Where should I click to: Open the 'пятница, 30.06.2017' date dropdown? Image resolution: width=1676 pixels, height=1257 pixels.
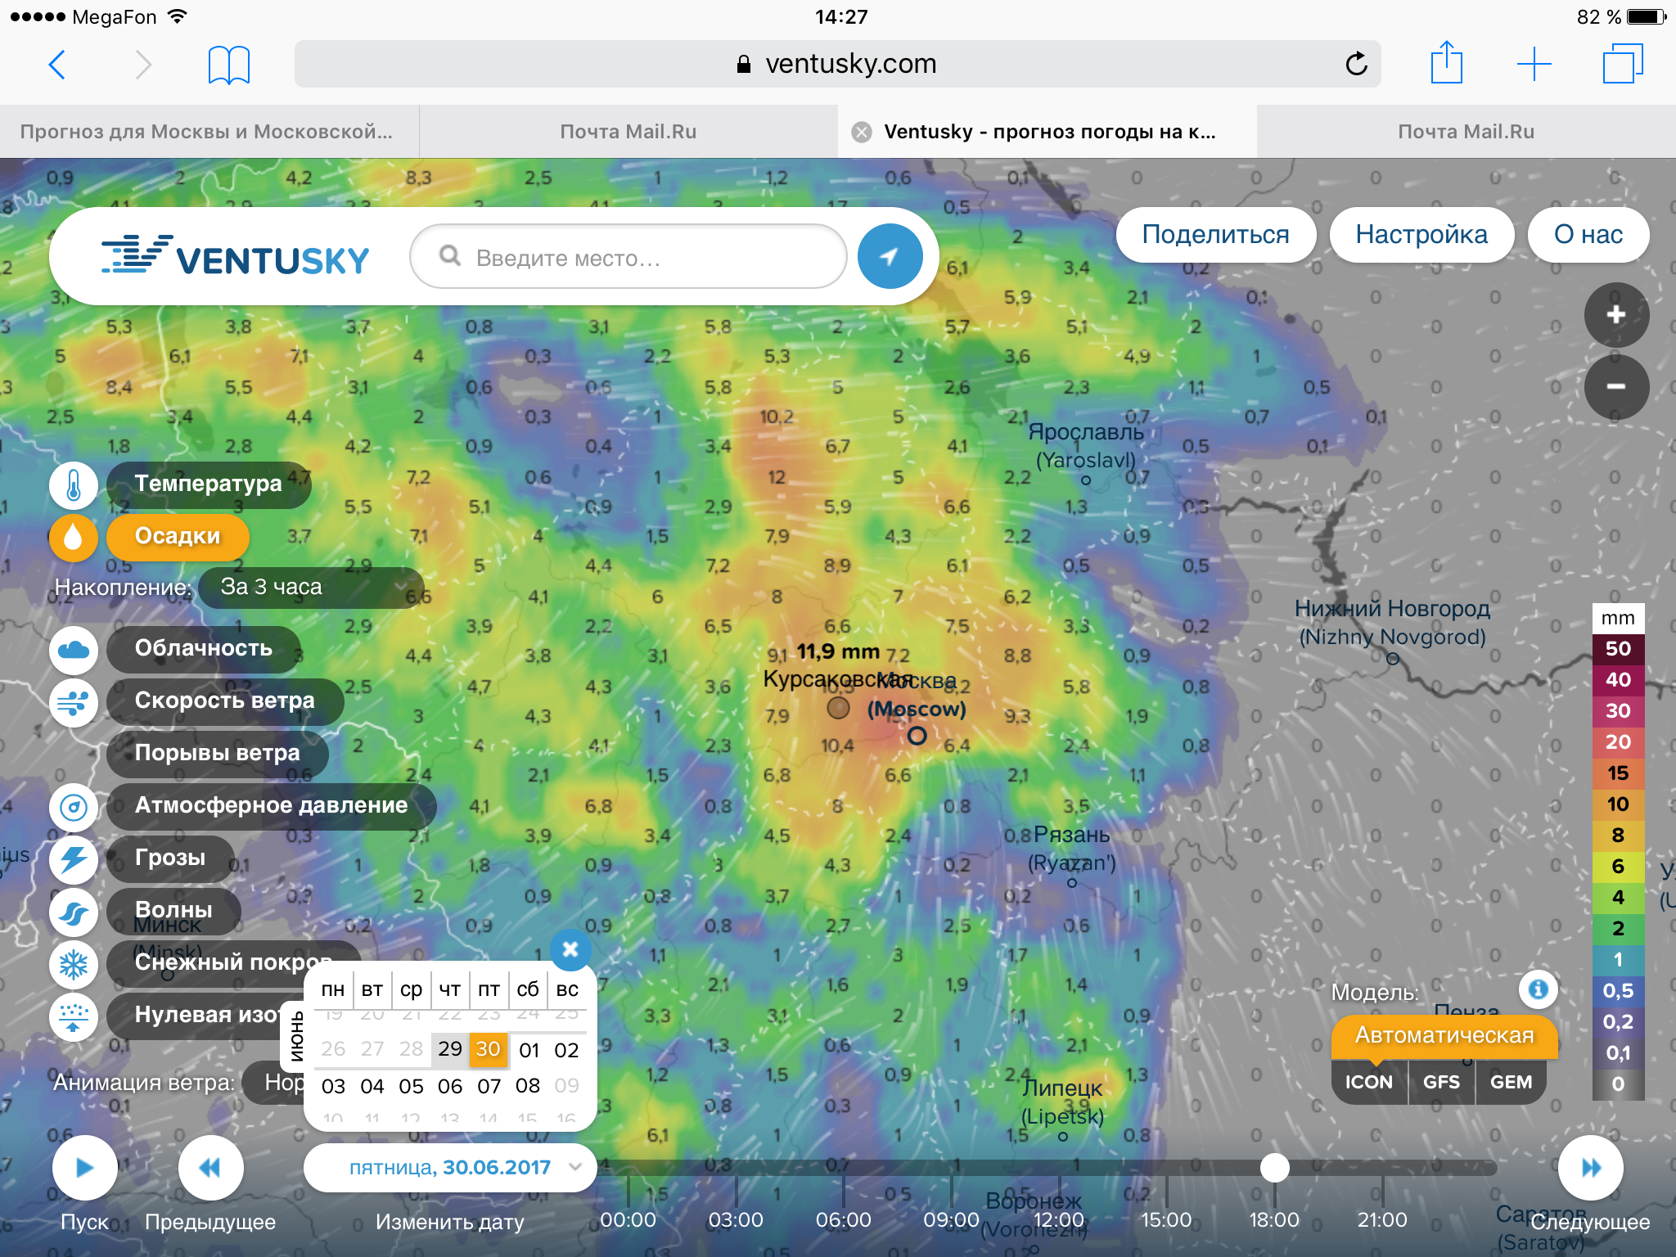[x=449, y=1168]
